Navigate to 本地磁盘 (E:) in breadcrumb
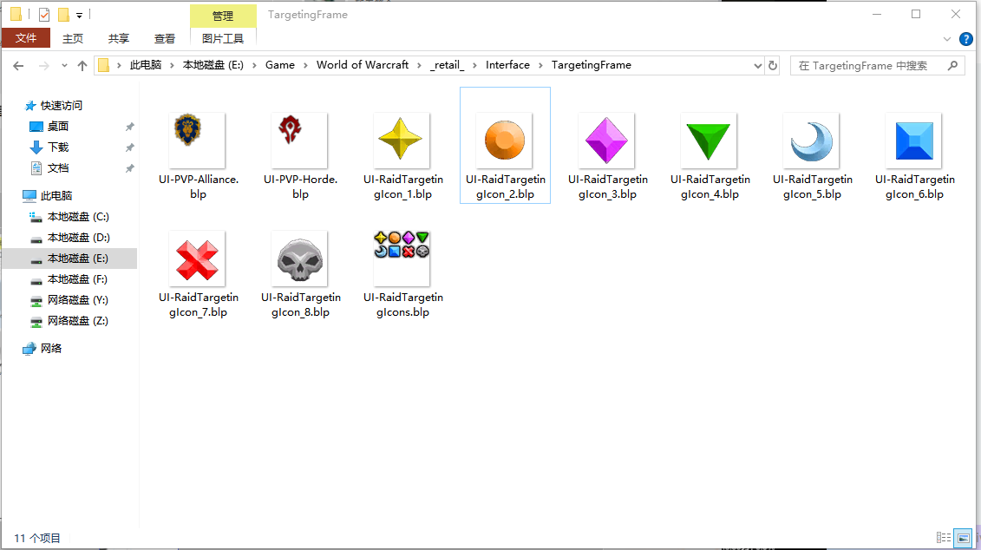Image resolution: width=981 pixels, height=550 pixels. click(x=213, y=65)
